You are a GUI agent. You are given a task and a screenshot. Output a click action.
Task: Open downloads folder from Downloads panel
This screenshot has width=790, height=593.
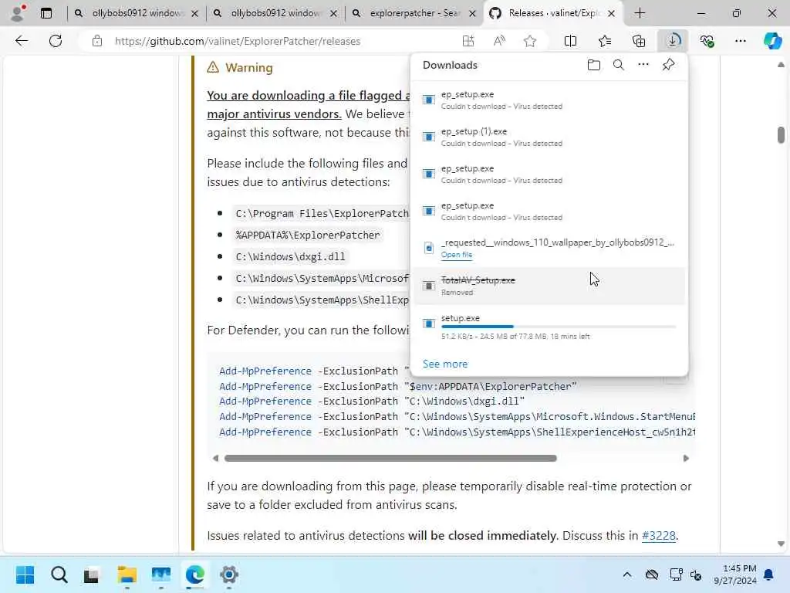[594, 65]
